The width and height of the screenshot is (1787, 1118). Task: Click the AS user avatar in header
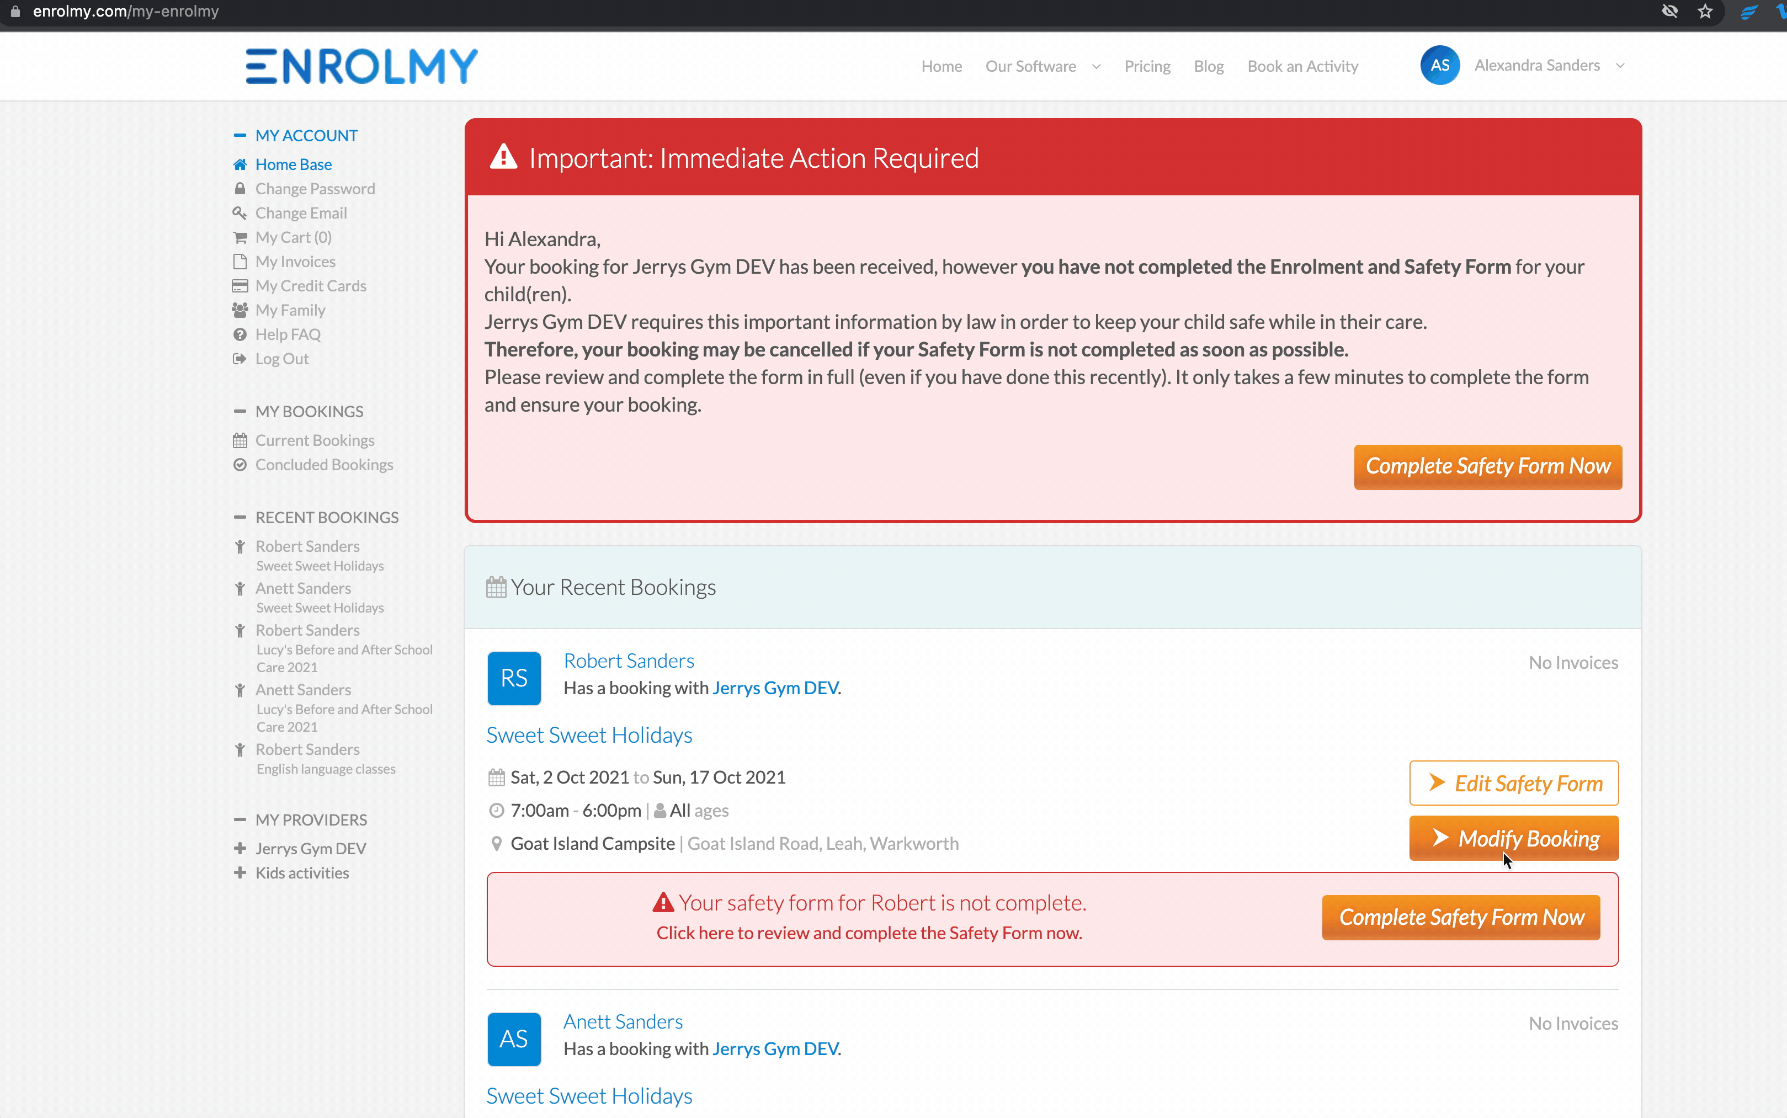coord(1439,65)
